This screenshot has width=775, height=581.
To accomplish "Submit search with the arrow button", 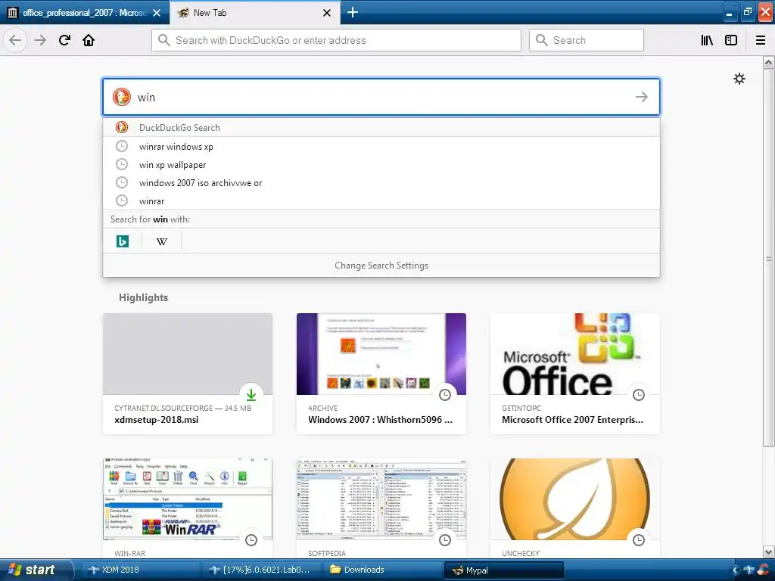I will click(x=642, y=97).
